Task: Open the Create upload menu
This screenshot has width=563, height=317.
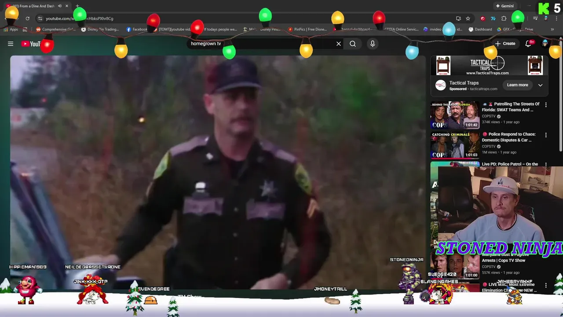Action: coord(505,44)
